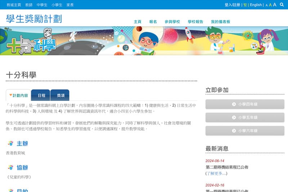
Task: Open 學校報告 in the navigation menu
Action: click(x=195, y=22)
